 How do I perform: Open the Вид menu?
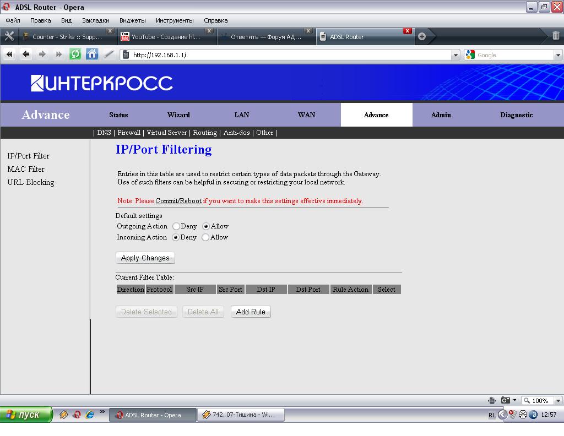(x=67, y=20)
